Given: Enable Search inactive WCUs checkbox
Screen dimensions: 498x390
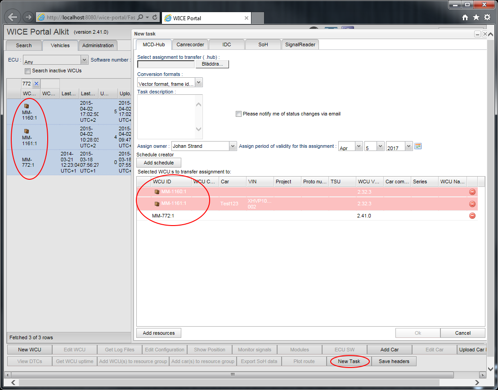Looking at the screenshot, I should (x=28, y=71).
